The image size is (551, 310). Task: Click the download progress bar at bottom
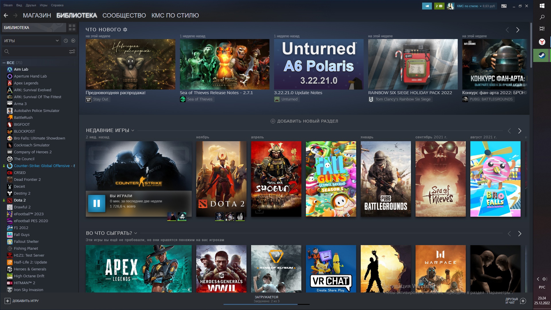coord(266,304)
